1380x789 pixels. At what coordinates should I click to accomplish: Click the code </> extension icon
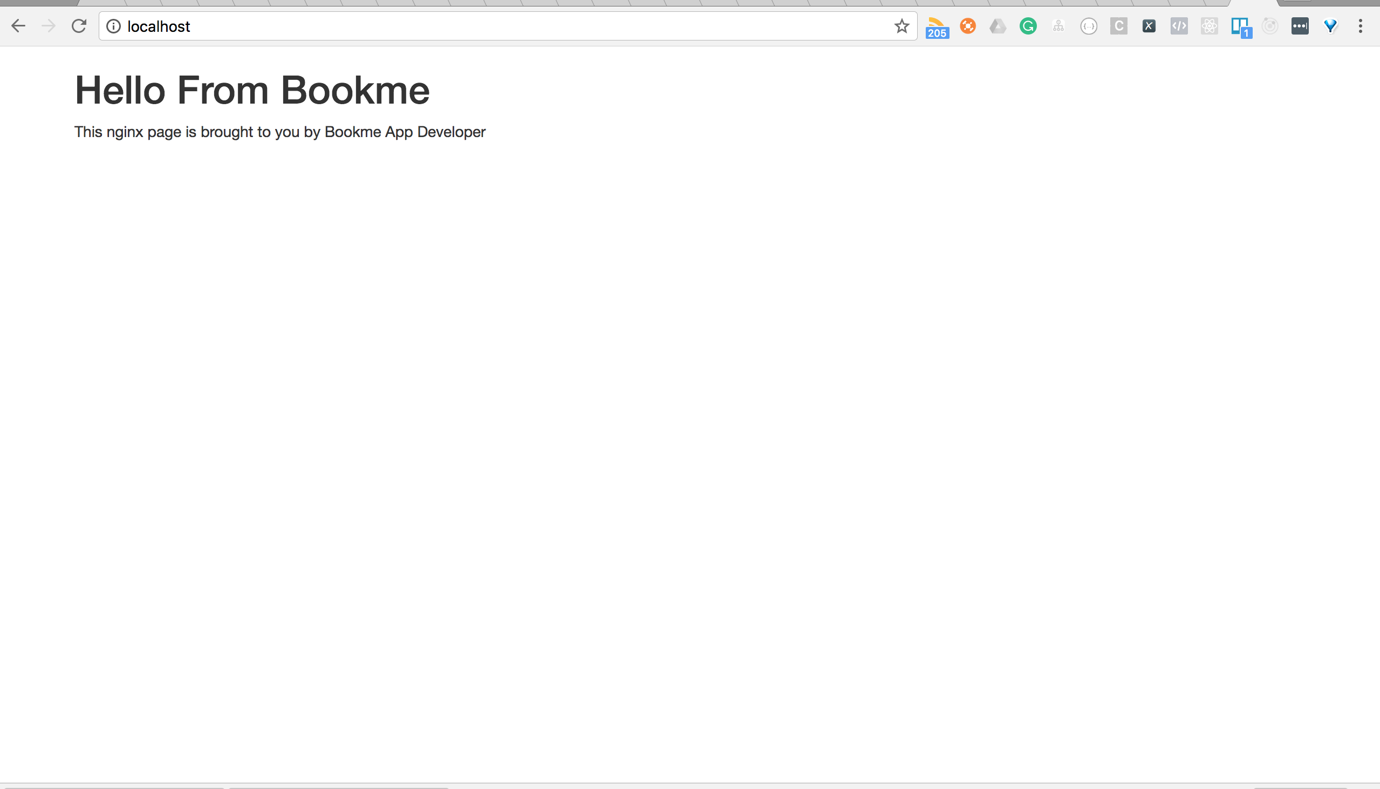coord(1179,26)
